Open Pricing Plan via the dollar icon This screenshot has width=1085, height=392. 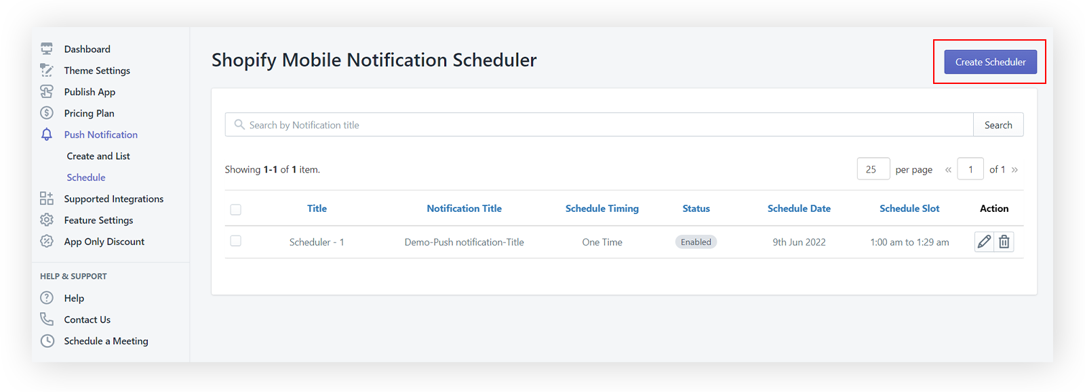pyautogui.click(x=46, y=112)
